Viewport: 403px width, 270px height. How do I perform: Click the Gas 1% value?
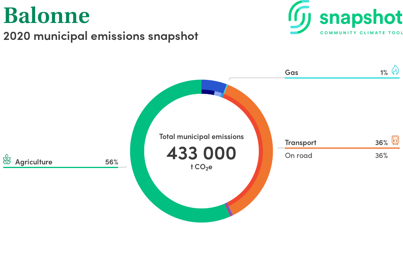tap(384, 73)
